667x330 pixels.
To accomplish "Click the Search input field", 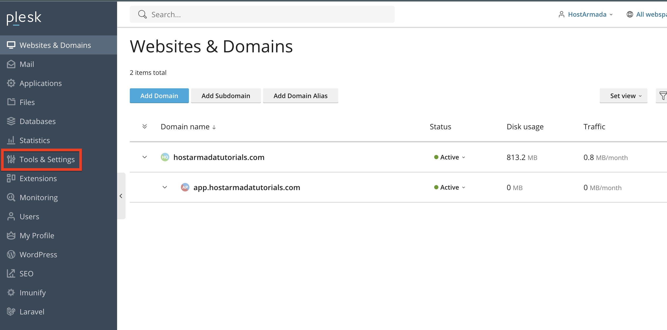I will tap(262, 14).
